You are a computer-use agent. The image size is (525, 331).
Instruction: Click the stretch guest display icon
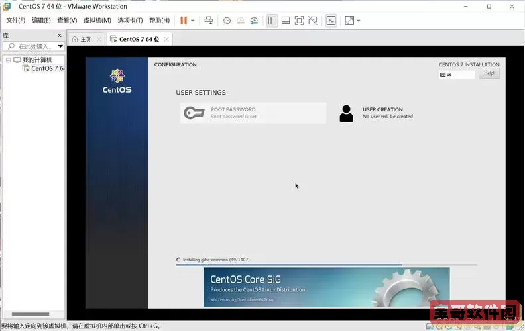[x=349, y=21]
